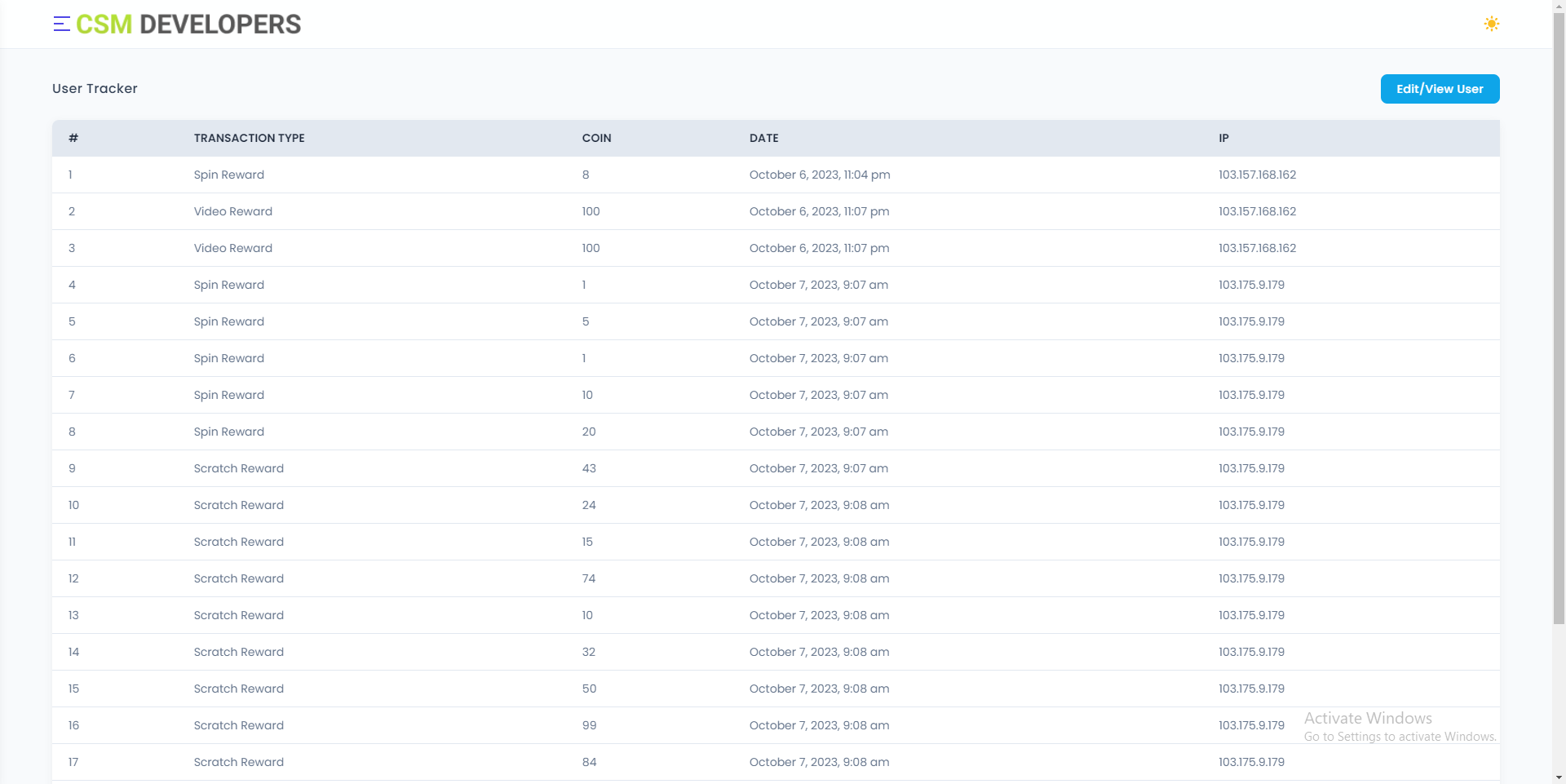Click coin value 15 in row 11
Viewport: 1566px width, 784px height.
(x=587, y=542)
